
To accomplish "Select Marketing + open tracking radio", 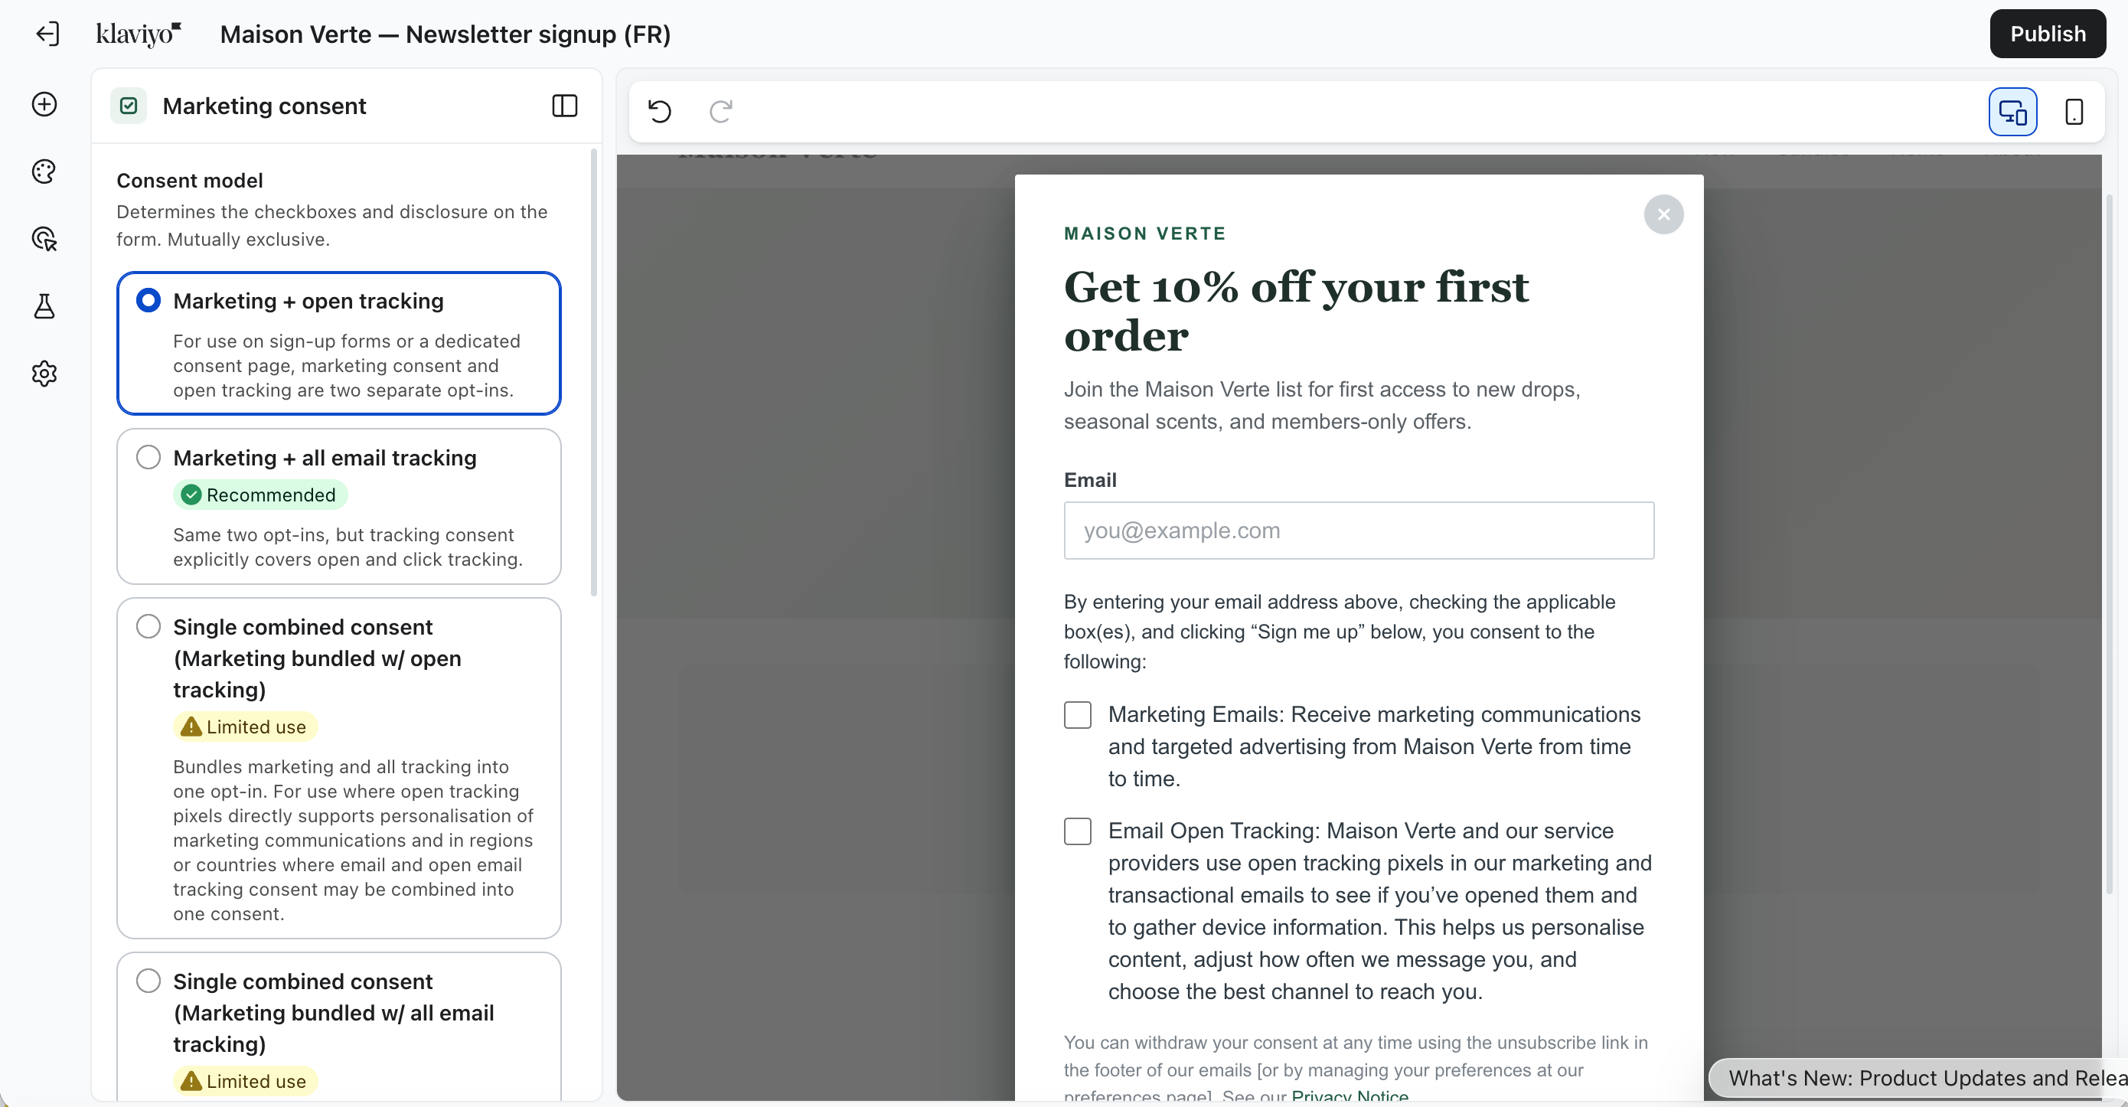I will 149,300.
